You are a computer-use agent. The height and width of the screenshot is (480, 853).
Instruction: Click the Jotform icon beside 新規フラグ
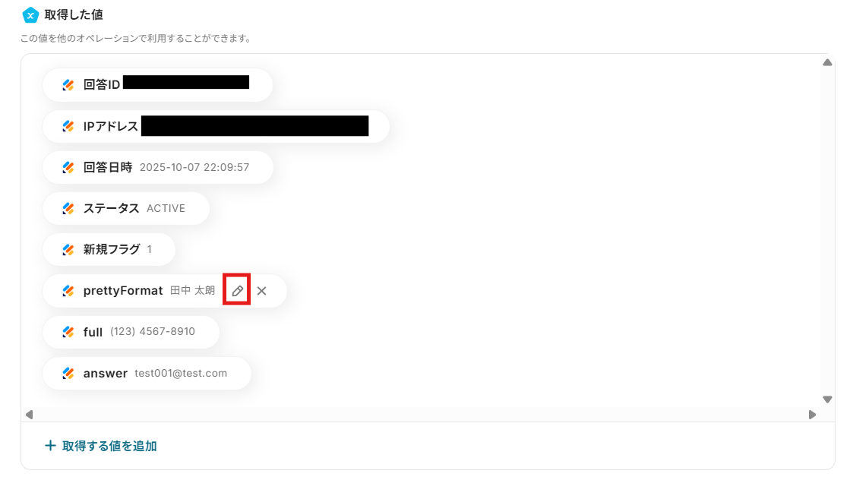click(x=68, y=250)
